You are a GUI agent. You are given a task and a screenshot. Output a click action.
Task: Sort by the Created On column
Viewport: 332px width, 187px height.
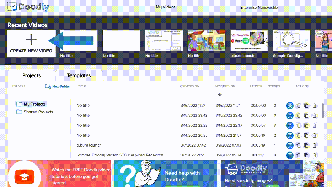tap(190, 86)
